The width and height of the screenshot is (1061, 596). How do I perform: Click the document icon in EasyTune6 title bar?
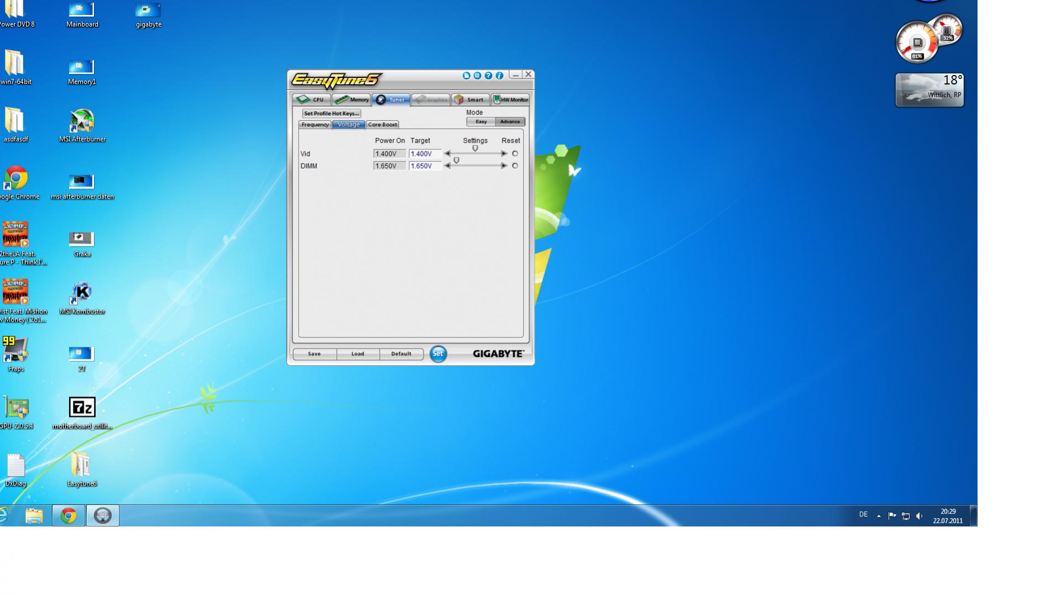[x=466, y=76]
